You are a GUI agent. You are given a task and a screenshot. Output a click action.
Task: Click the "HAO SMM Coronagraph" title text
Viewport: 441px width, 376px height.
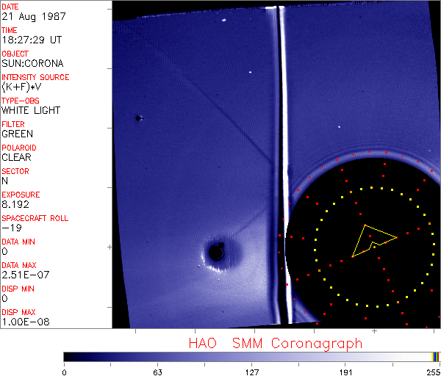275,343
